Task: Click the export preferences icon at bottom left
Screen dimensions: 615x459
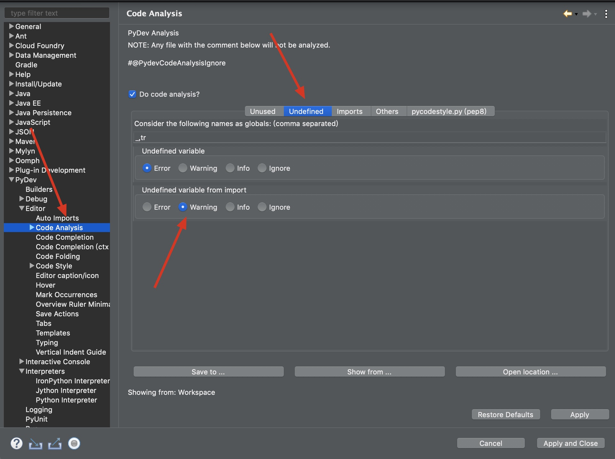Action: pos(54,443)
